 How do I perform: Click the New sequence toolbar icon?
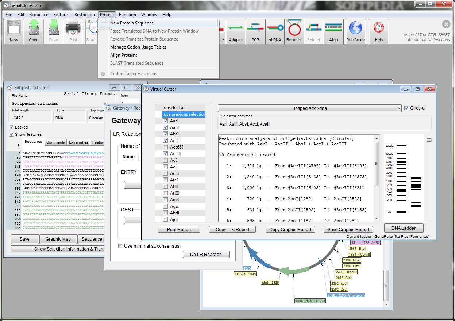[x=14, y=31]
